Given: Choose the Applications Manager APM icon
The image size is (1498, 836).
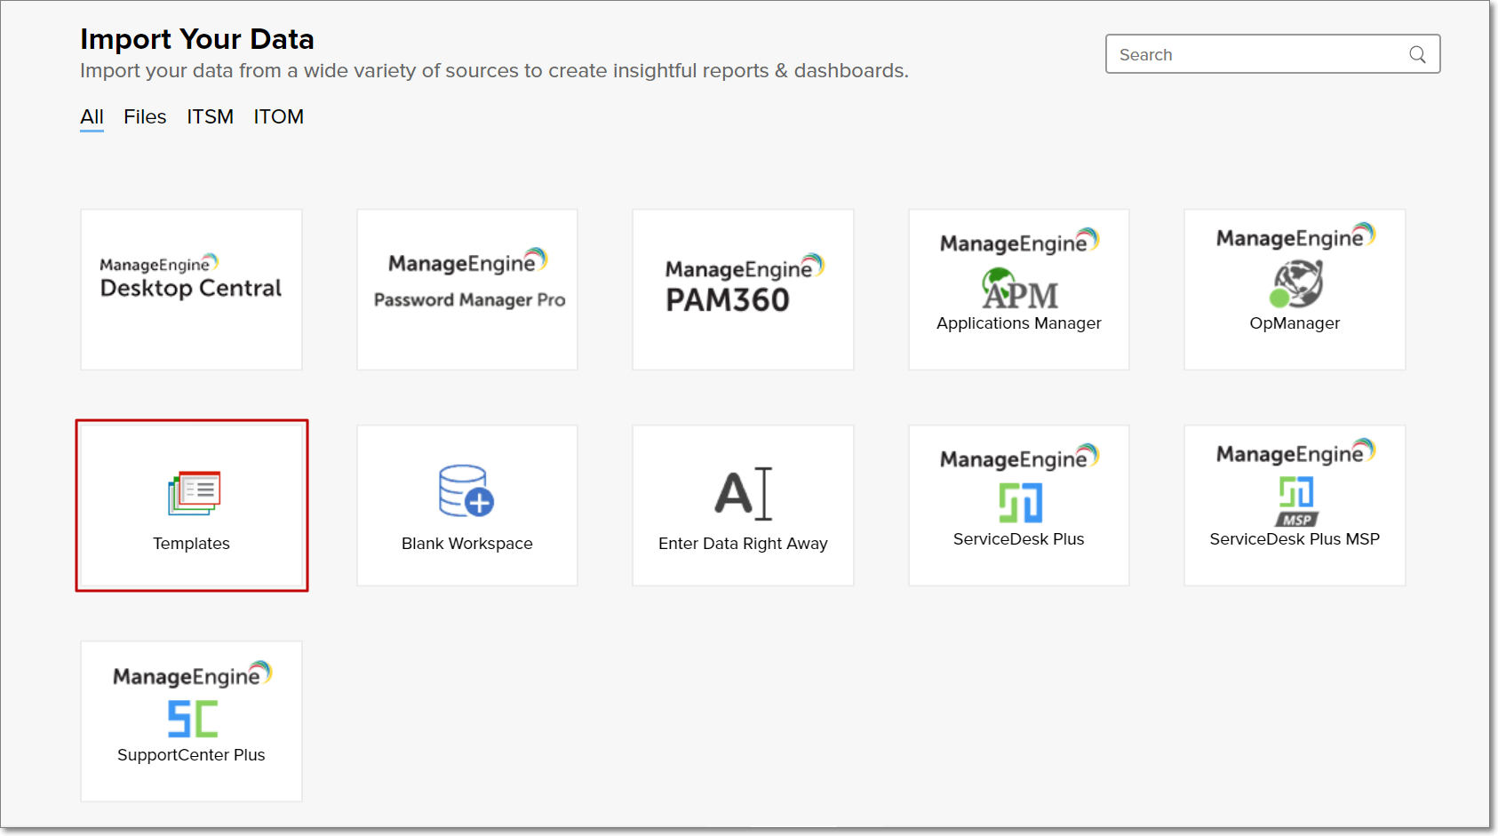Looking at the screenshot, I should pos(1019,290).
